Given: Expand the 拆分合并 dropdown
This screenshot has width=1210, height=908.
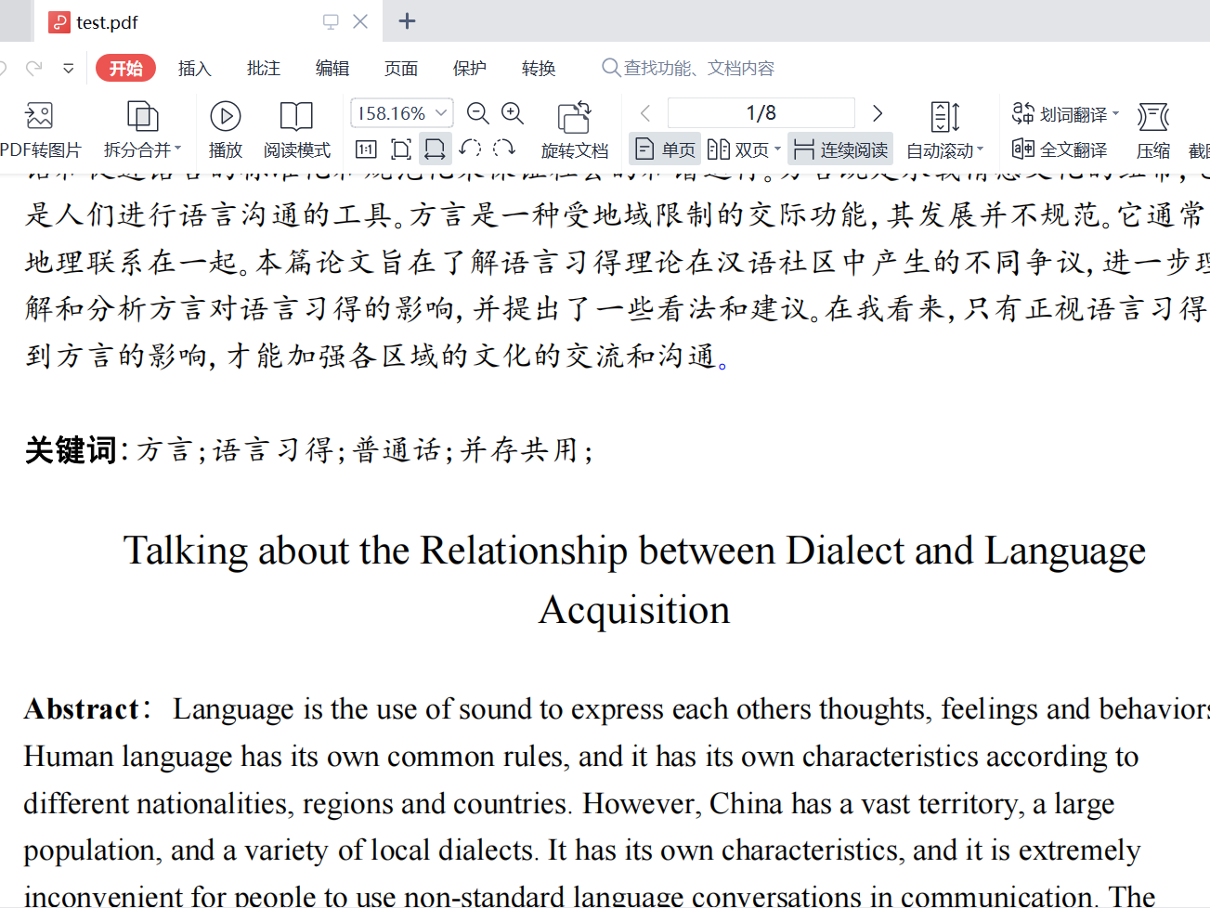Looking at the screenshot, I should [x=177, y=149].
